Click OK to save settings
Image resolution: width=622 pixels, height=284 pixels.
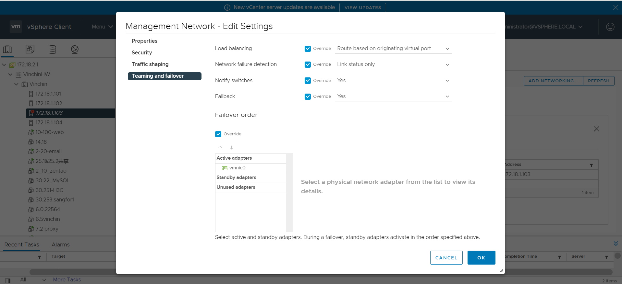pyautogui.click(x=481, y=258)
